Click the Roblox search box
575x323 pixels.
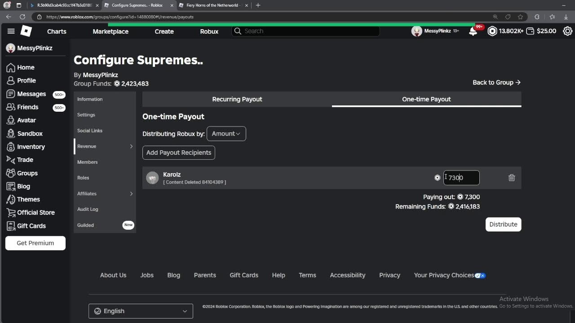point(305,31)
